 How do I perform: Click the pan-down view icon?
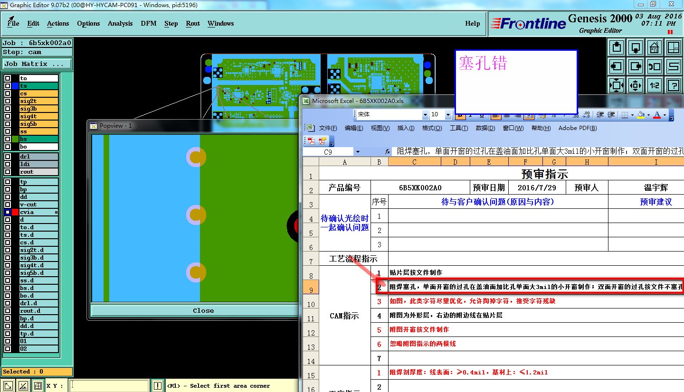click(x=635, y=47)
